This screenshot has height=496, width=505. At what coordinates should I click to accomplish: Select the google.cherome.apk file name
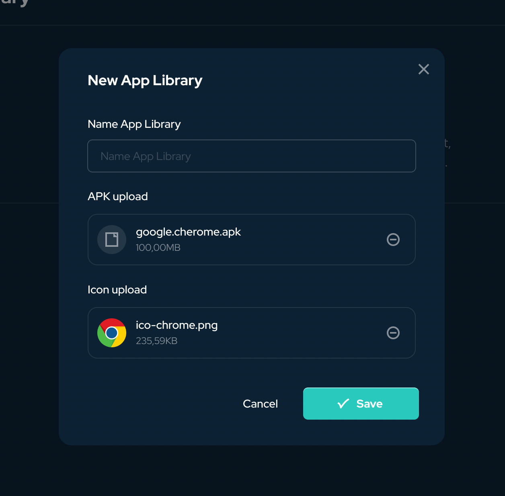coord(188,232)
